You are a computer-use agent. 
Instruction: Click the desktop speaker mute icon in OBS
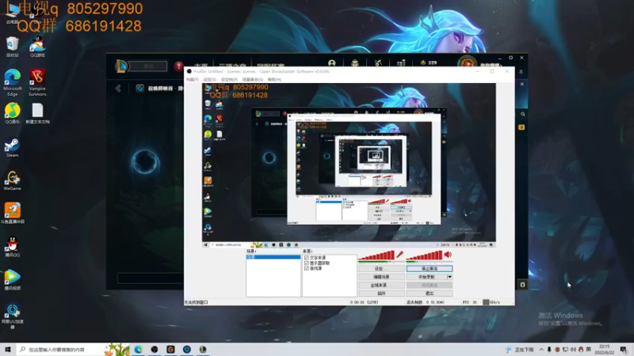click(x=448, y=254)
